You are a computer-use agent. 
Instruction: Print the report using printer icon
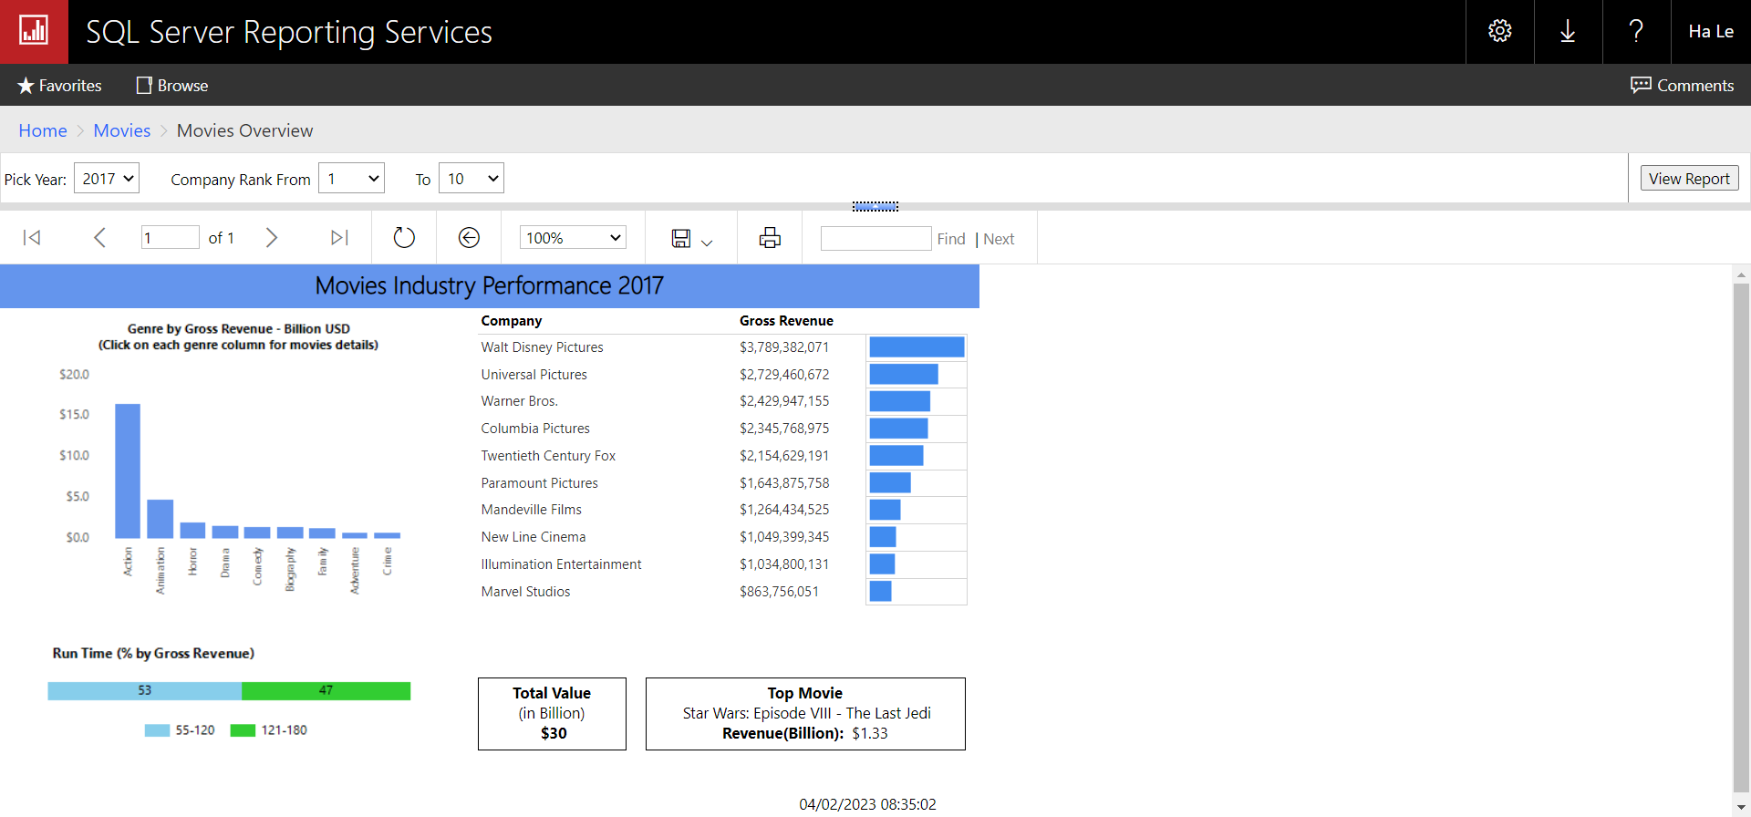pos(770,238)
